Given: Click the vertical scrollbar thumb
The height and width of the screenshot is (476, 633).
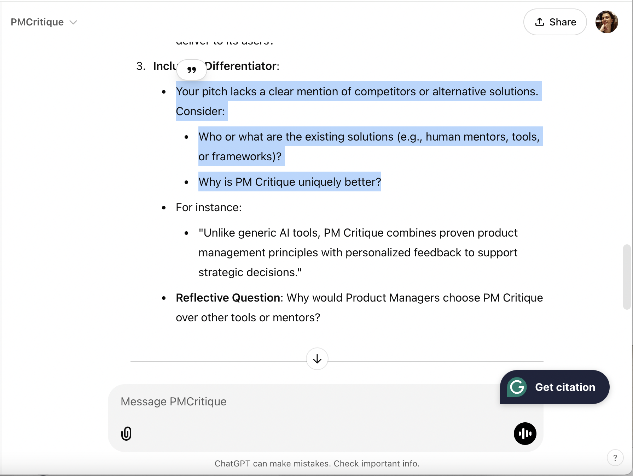Looking at the screenshot, I should [x=627, y=277].
